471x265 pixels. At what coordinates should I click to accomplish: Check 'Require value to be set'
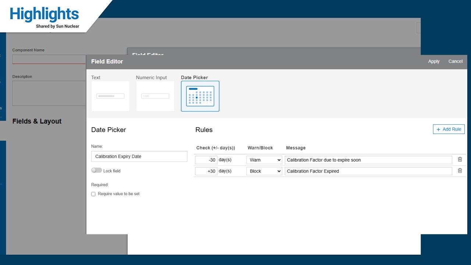93,194
